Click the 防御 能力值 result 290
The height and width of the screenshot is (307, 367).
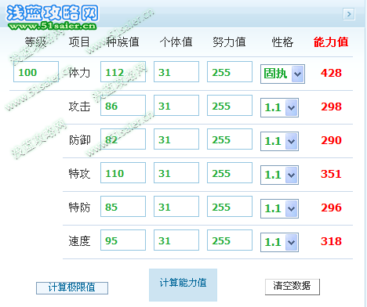(x=331, y=140)
